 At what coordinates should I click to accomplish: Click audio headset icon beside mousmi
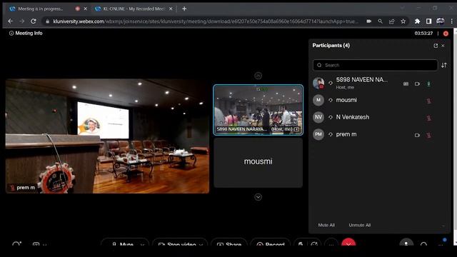pos(331,100)
